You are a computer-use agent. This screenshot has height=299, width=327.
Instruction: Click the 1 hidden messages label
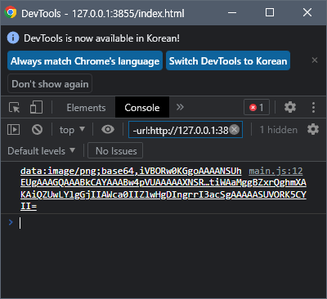pos(278,130)
